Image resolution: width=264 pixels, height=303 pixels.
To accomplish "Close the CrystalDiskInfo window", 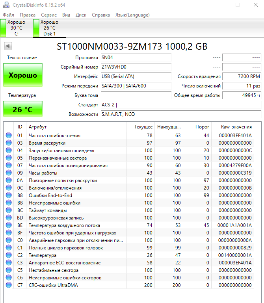I will pos(255,5).
